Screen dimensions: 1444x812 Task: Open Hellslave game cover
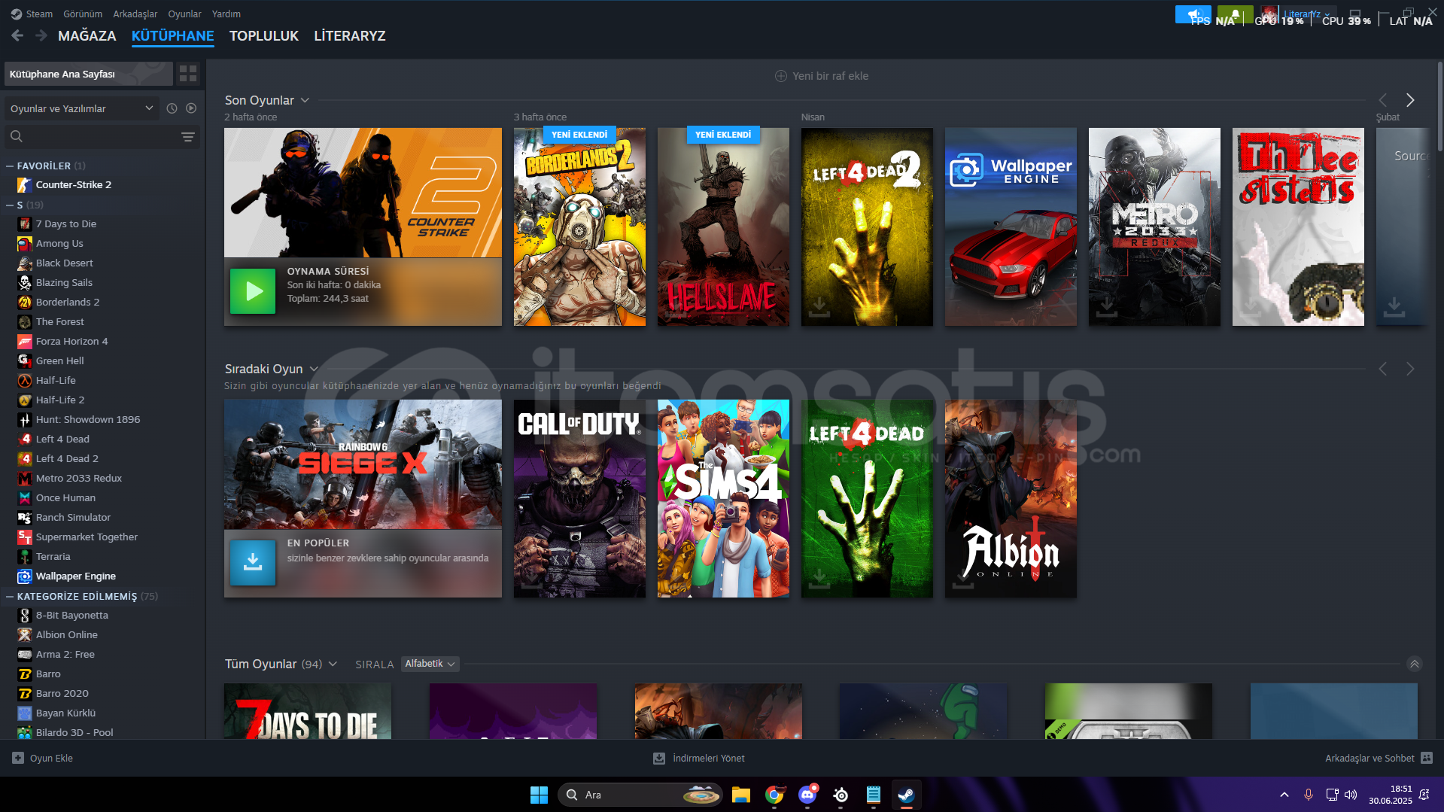point(723,227)
